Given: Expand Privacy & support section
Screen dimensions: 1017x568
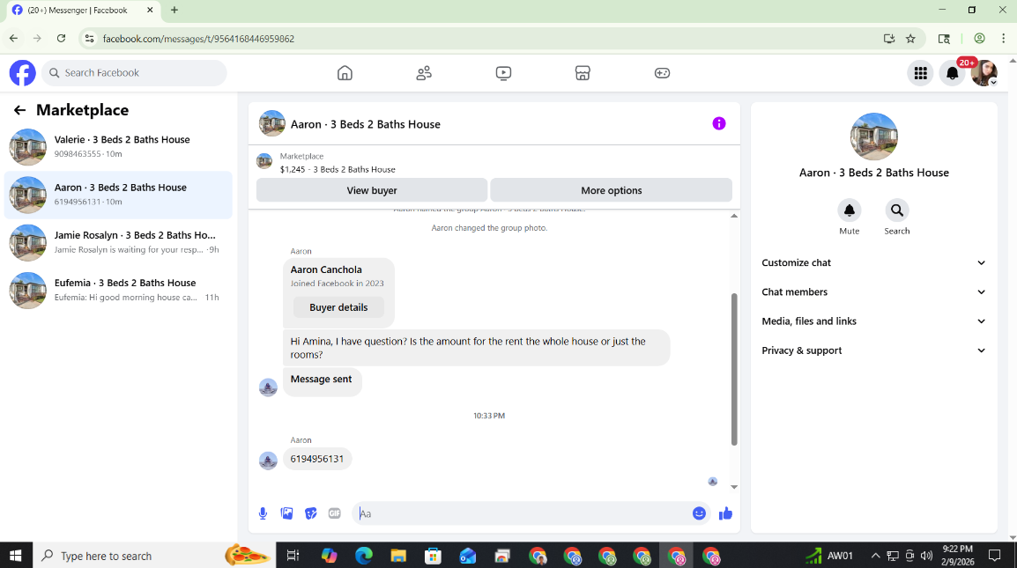Looking at the screenshot, I should point(873,350).
